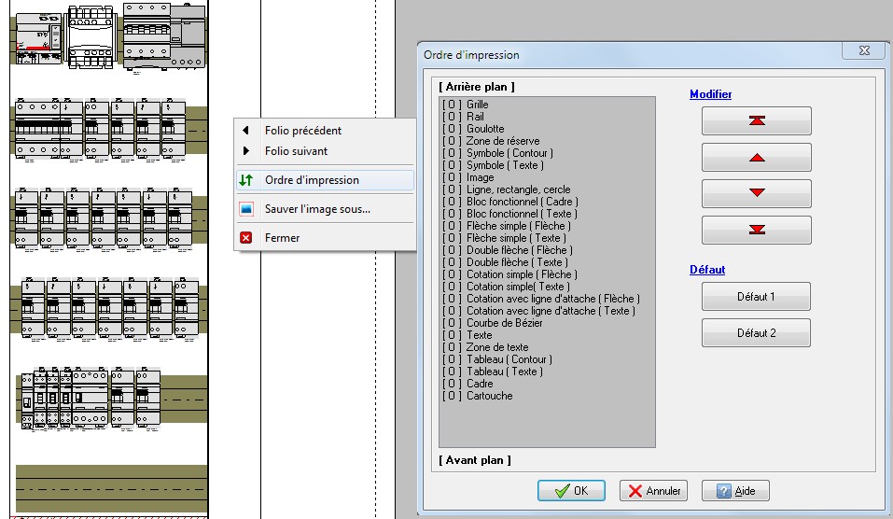Click the green print order arrows icon
893x519 pixels.
(246, 180)
